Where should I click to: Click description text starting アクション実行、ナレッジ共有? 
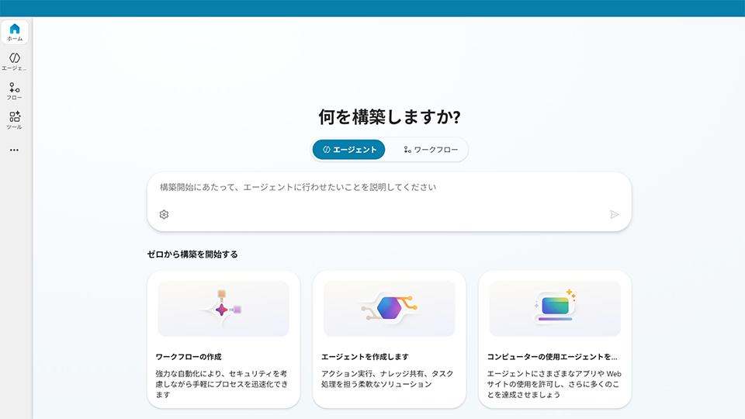point(387,379)
